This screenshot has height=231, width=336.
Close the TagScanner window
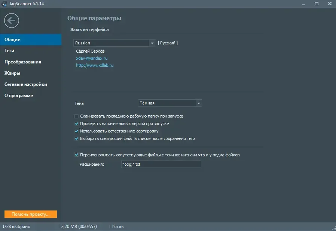click(x=330, y=4)
